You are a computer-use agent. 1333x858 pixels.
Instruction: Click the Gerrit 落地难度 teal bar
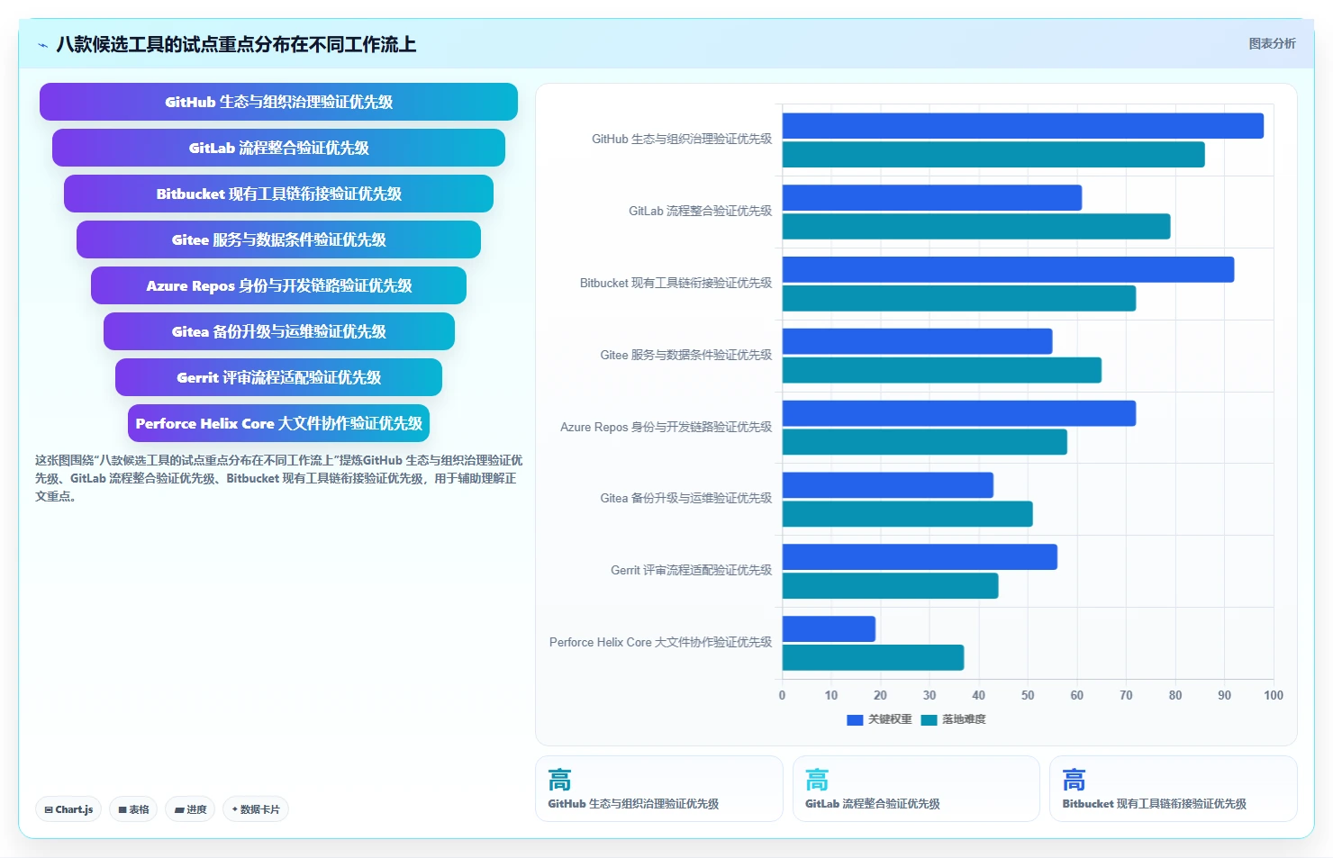coord(891,586)
